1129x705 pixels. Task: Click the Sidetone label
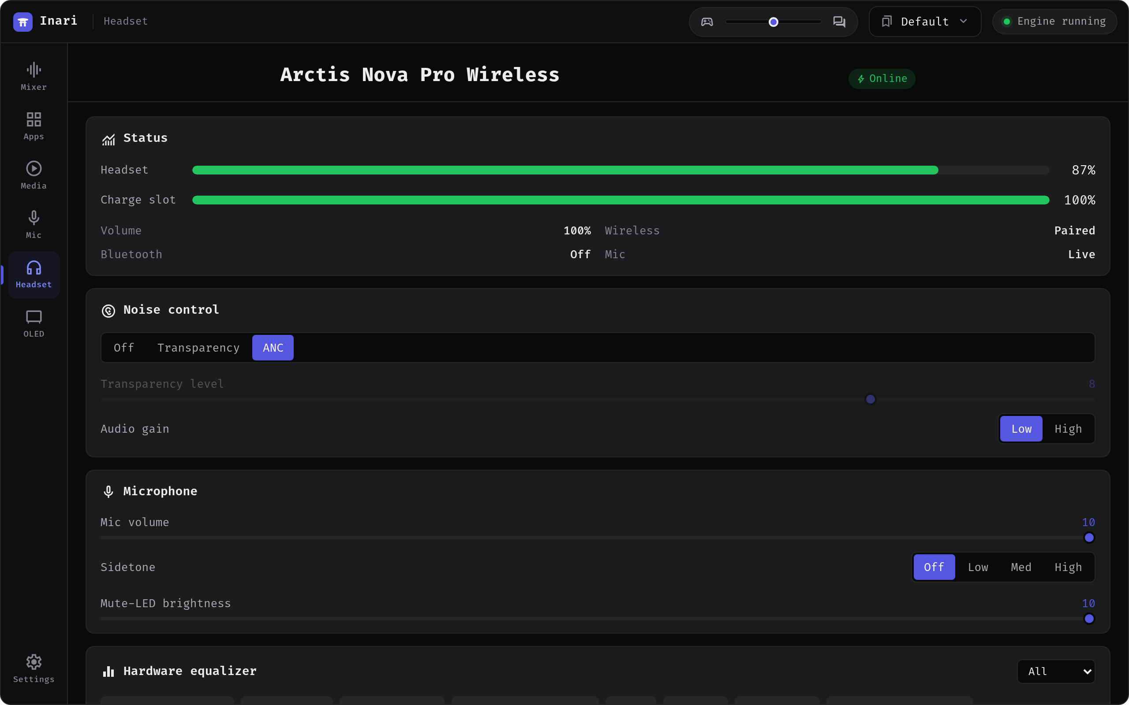coord(128,568)
